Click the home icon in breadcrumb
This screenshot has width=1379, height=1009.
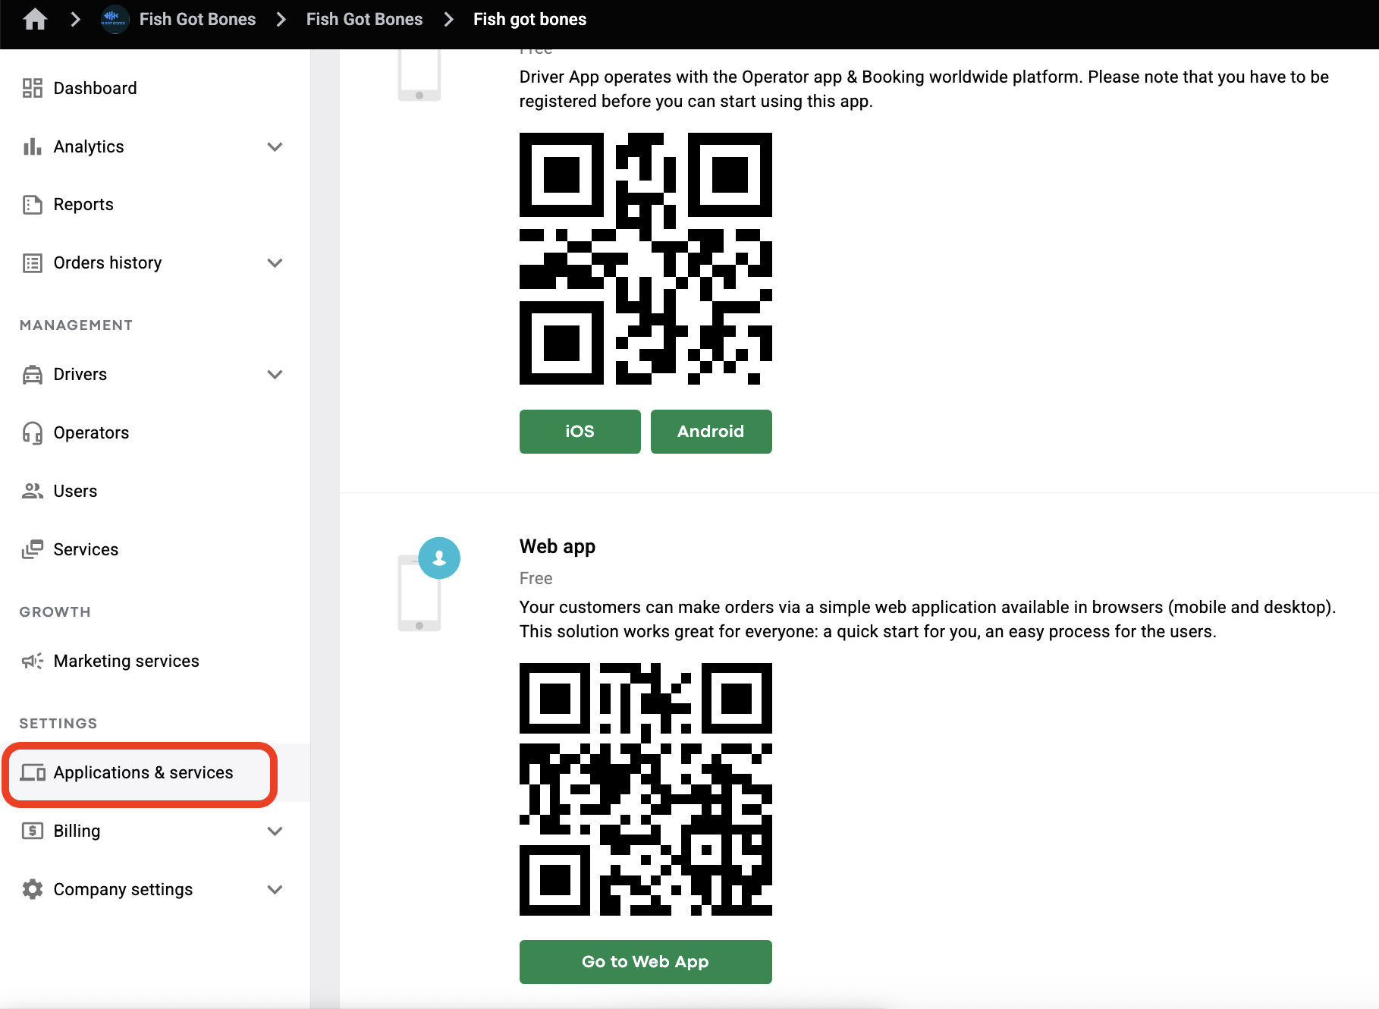[x=35, y=19]
